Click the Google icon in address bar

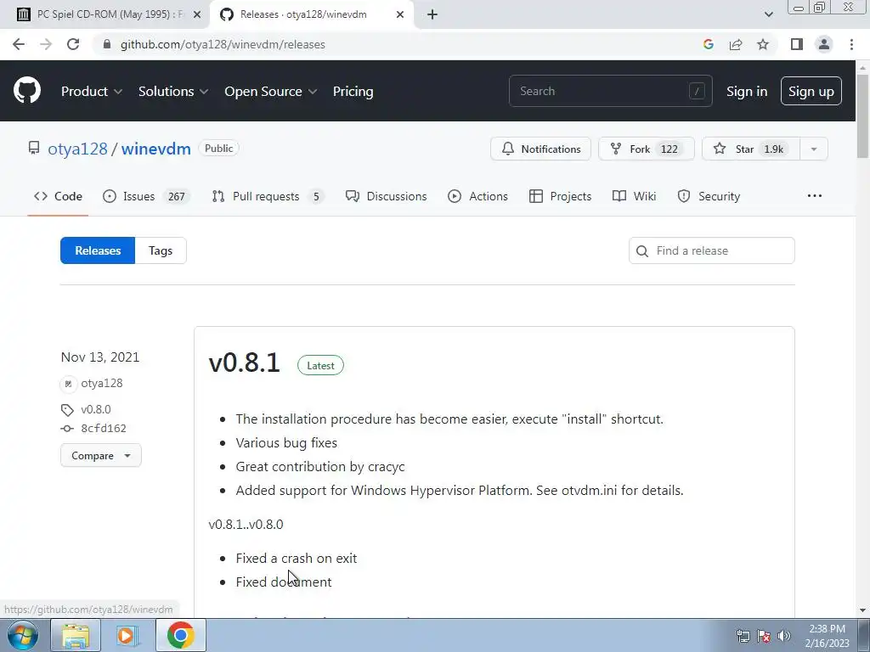(x=708, y=44)
